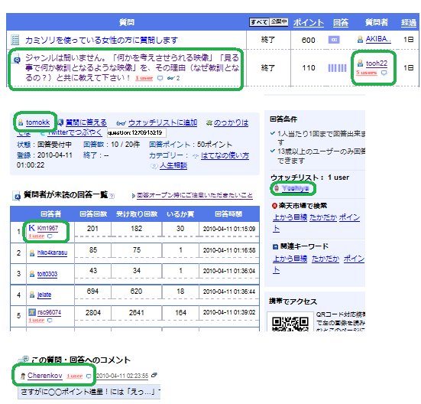Click 1 user link under rsc96074
421x404 pixels.
click(37, 320)
